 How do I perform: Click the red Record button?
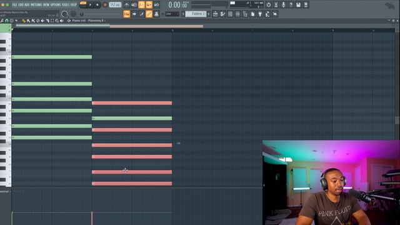click(x=105, y=4)
